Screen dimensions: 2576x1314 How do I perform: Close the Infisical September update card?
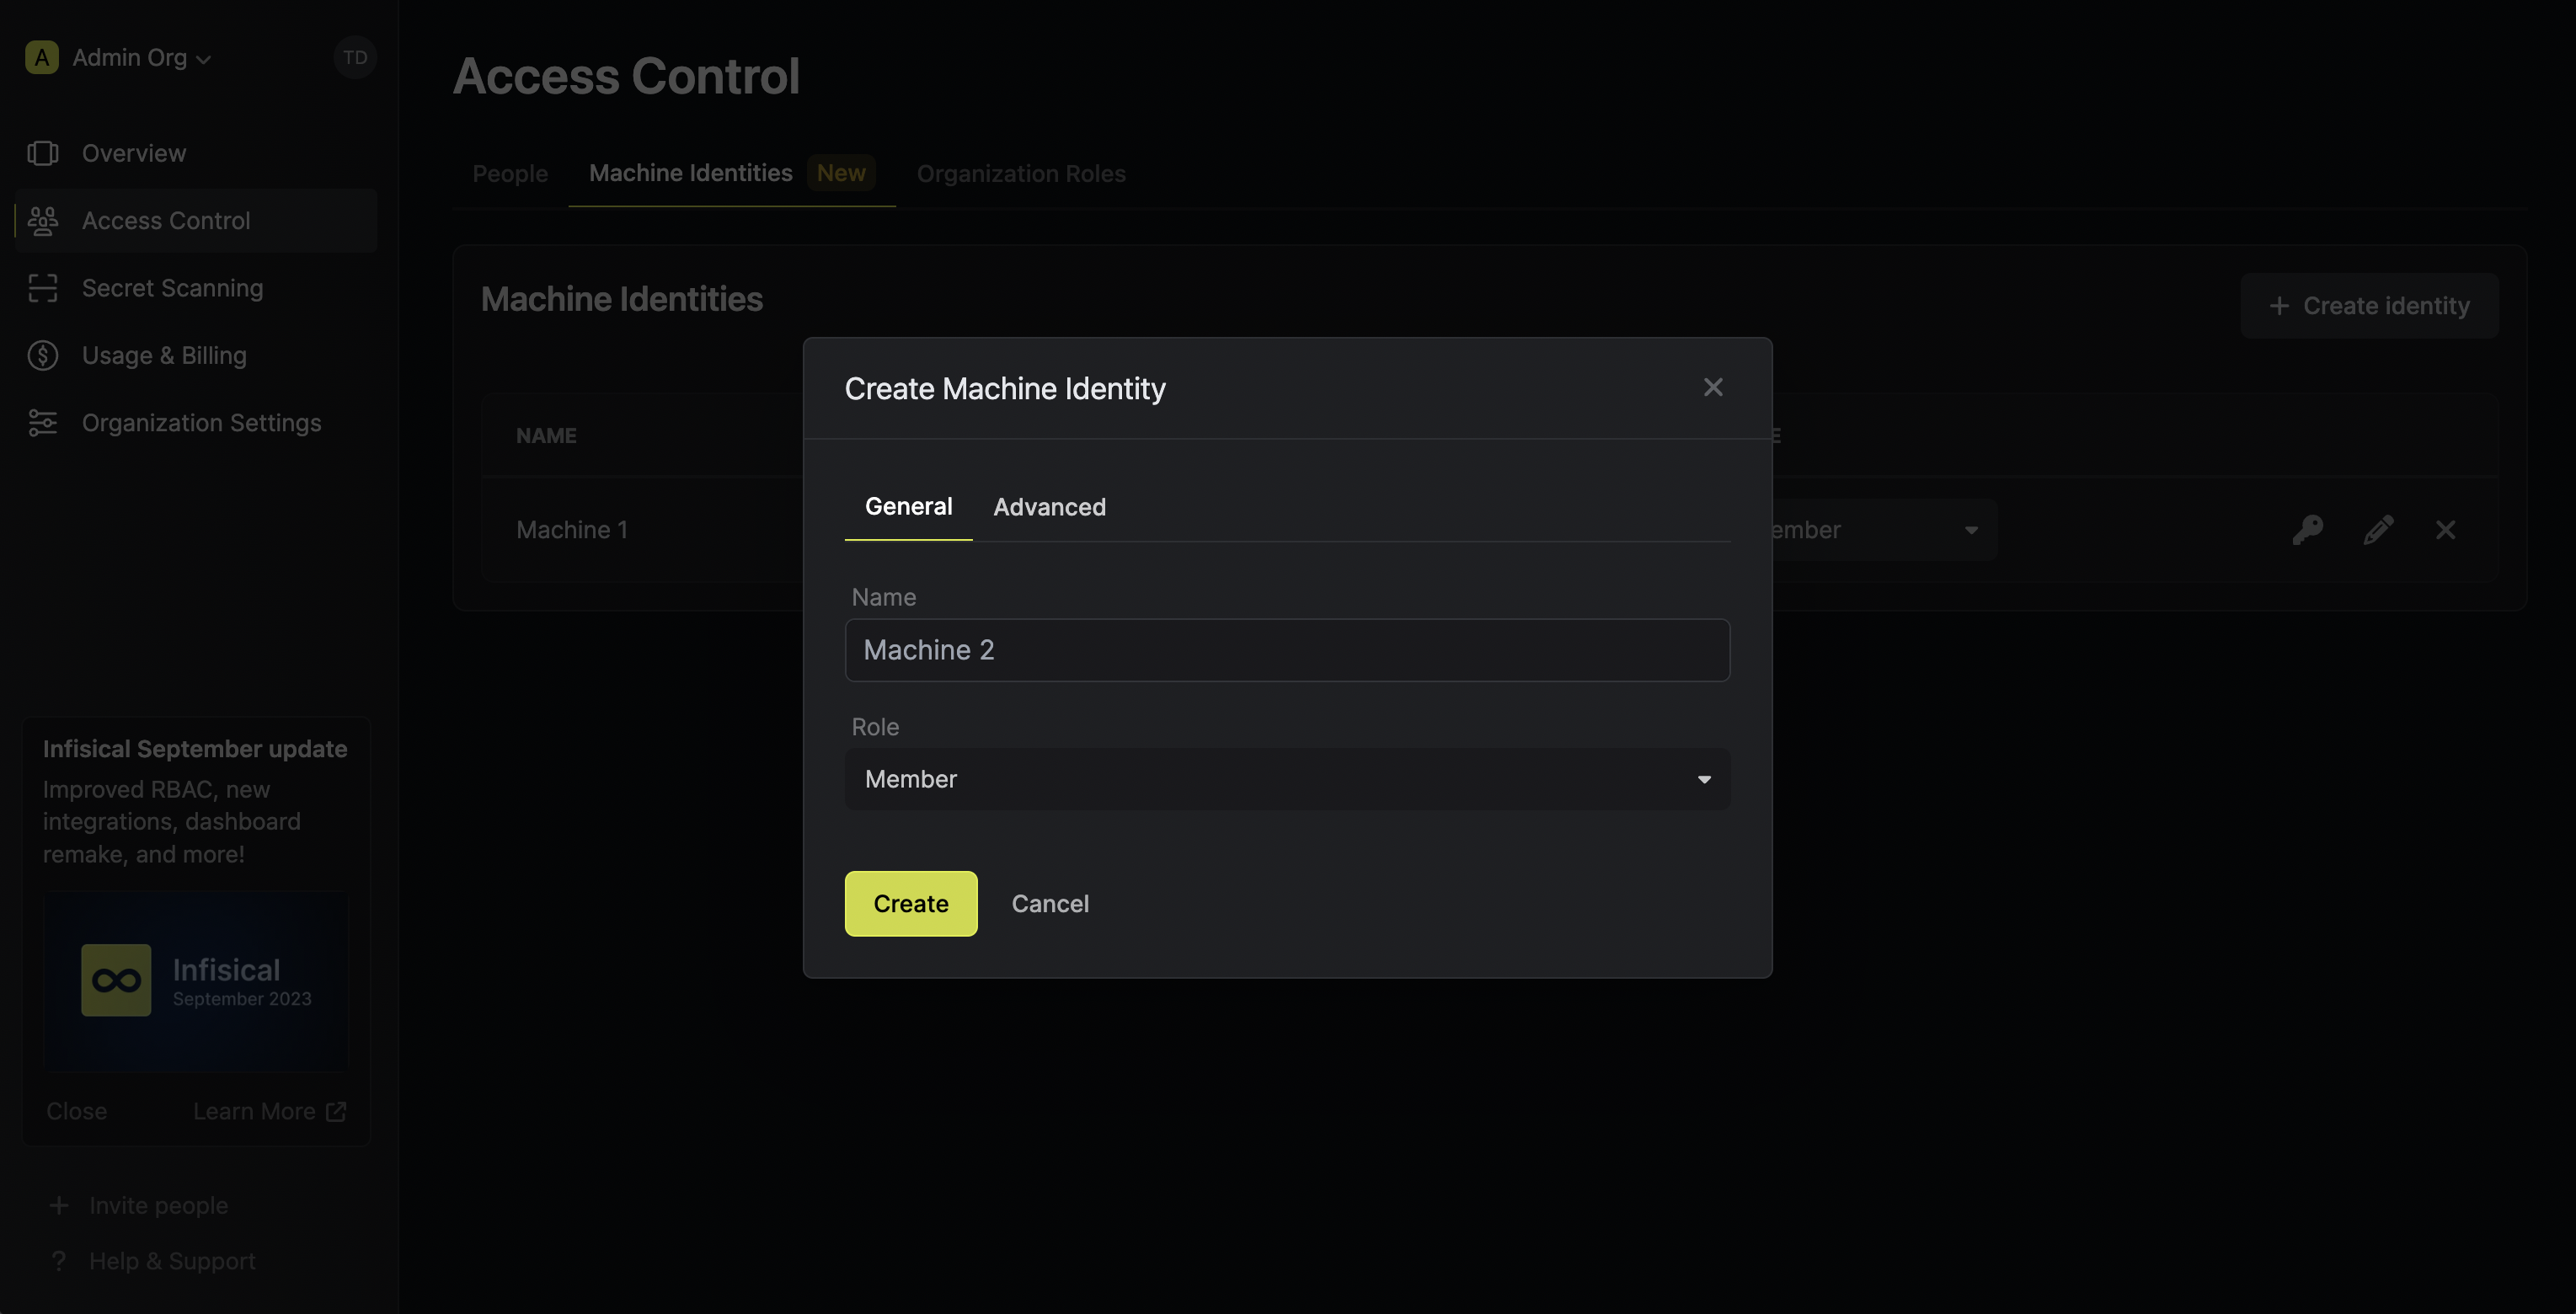[x=76, y=1112]
